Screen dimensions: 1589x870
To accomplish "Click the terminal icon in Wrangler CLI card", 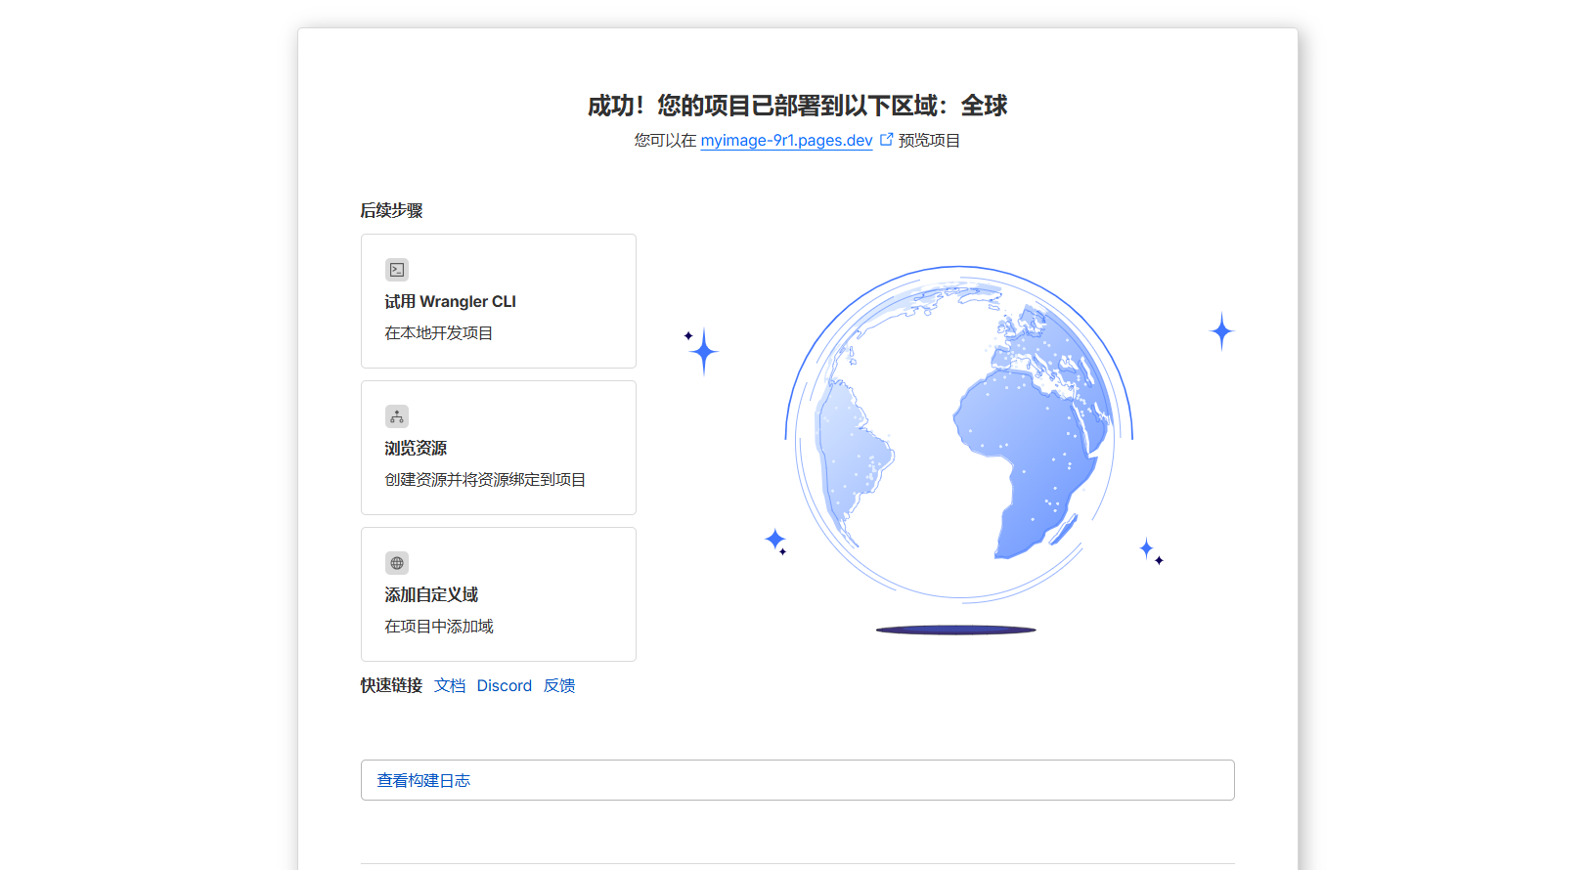I will pyautogui.click(x=397, y=270).
